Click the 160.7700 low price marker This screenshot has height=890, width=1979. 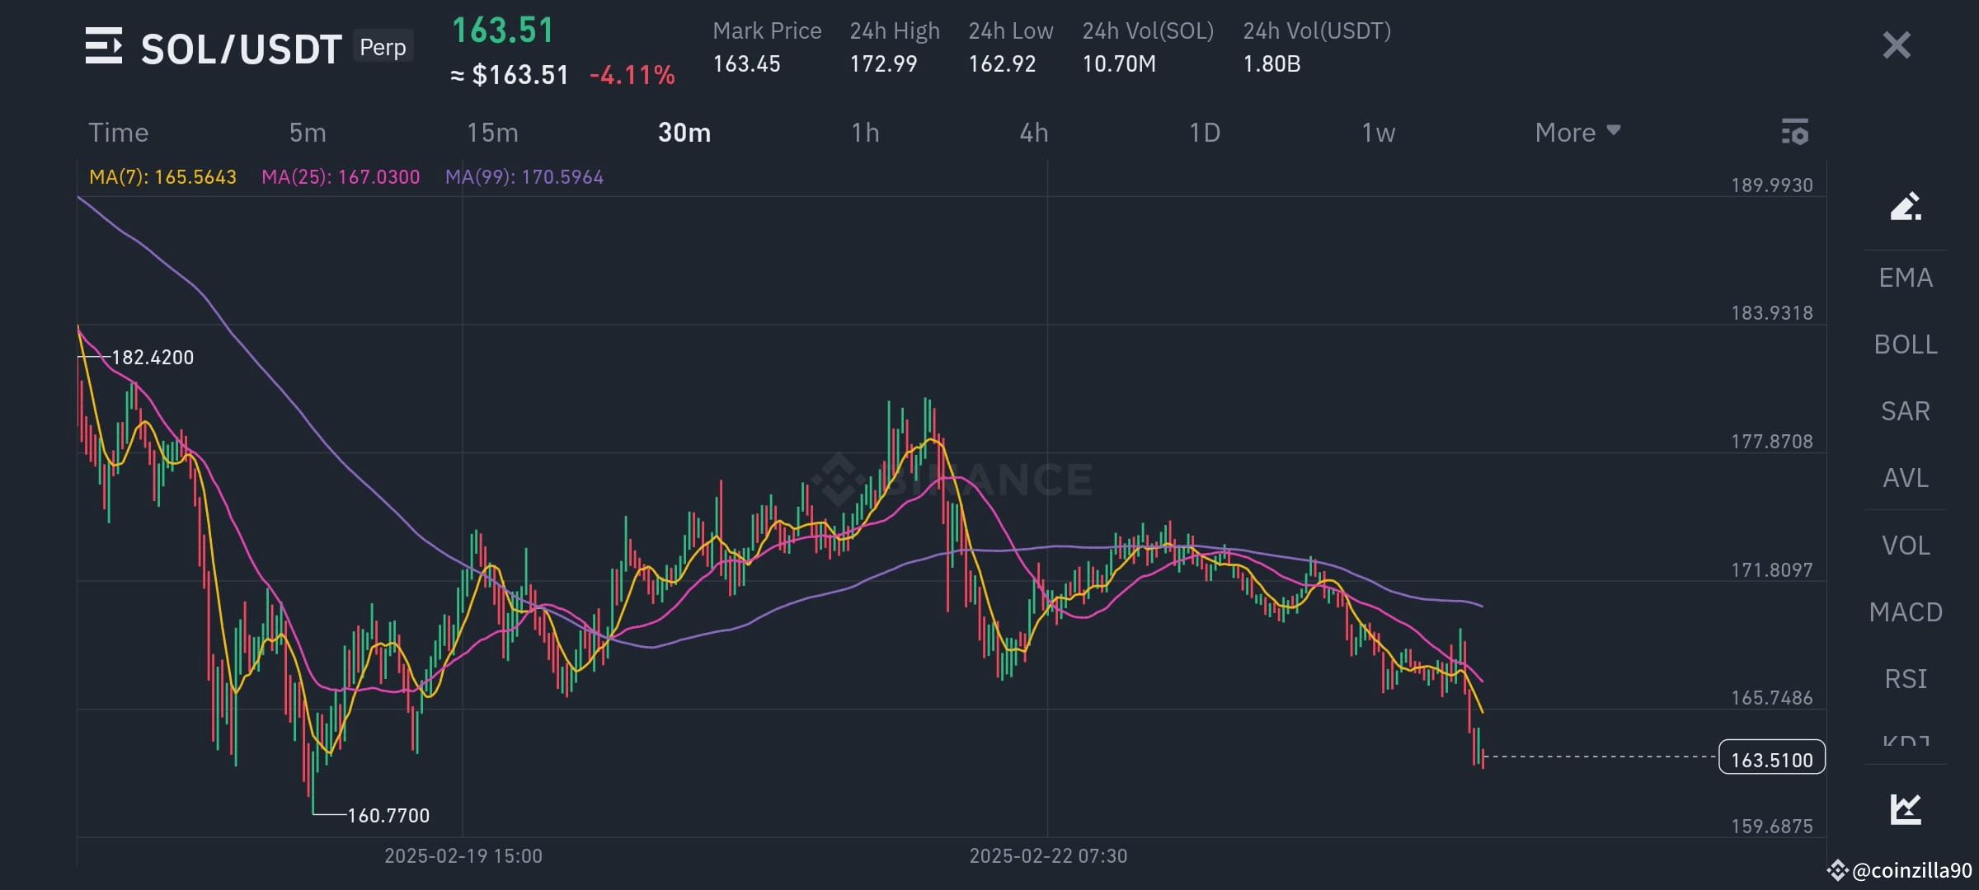click(x=388, y=816)
